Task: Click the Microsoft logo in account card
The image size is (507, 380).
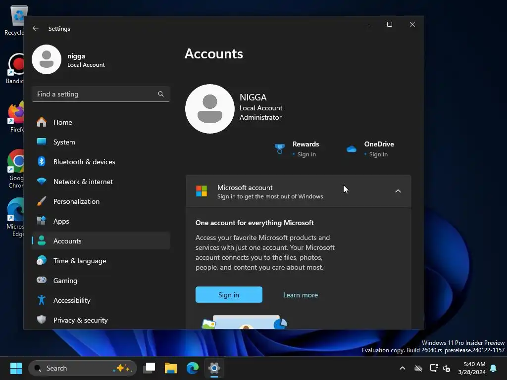Action: pyautogui.click(x=202, y=191)
